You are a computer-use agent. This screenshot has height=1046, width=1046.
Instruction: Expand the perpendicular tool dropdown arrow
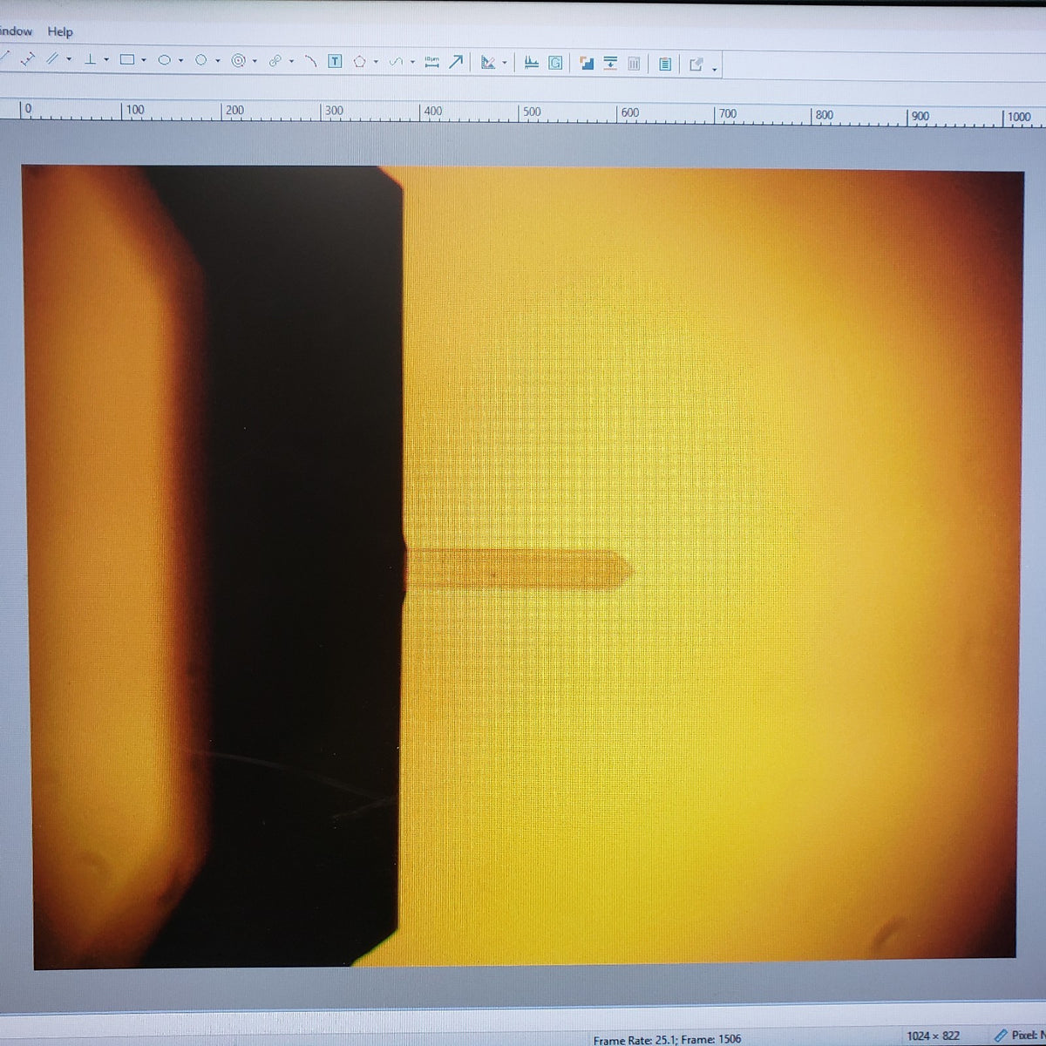point(105,59)
